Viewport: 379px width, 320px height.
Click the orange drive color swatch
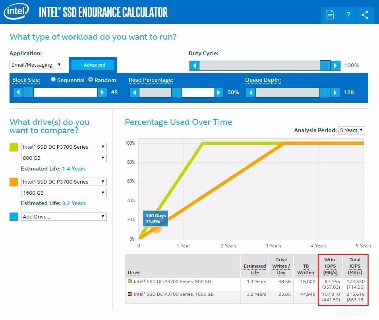tap(14, 182)
